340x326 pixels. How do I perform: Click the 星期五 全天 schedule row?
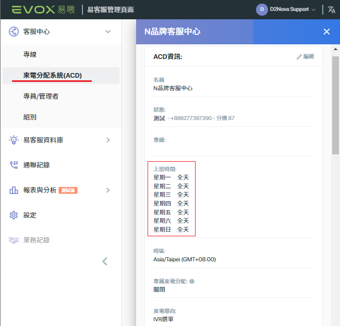pyautogui.click(x=171, y=212)
